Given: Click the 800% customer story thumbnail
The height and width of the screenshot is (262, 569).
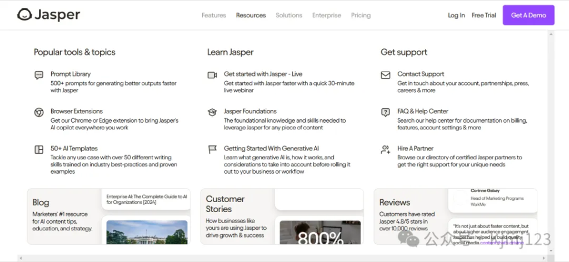Looking at the screenshot, I should click(320, 232).
